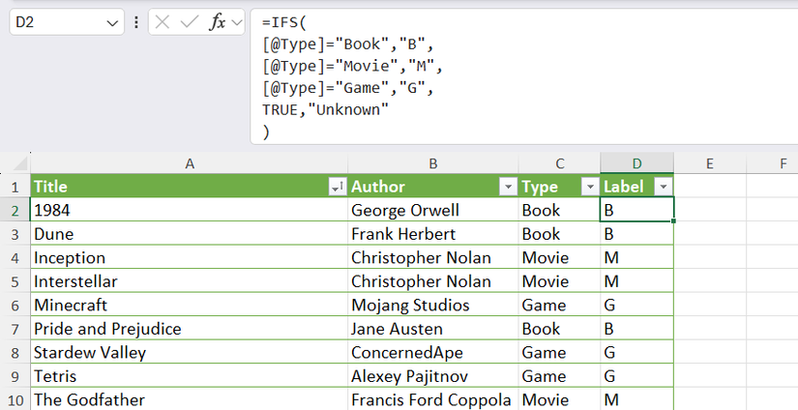798x410 pixels.
Task: Select the Label cell in Tetris row
Action: [636, 376]
